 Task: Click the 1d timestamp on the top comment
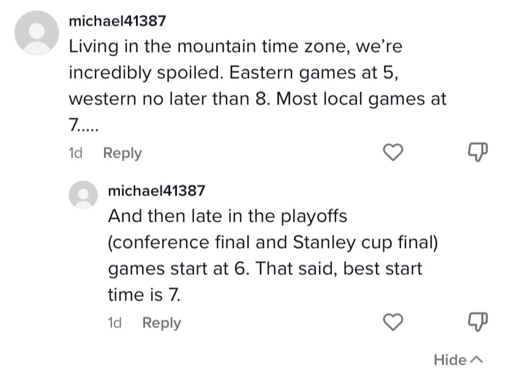[75, 153]
